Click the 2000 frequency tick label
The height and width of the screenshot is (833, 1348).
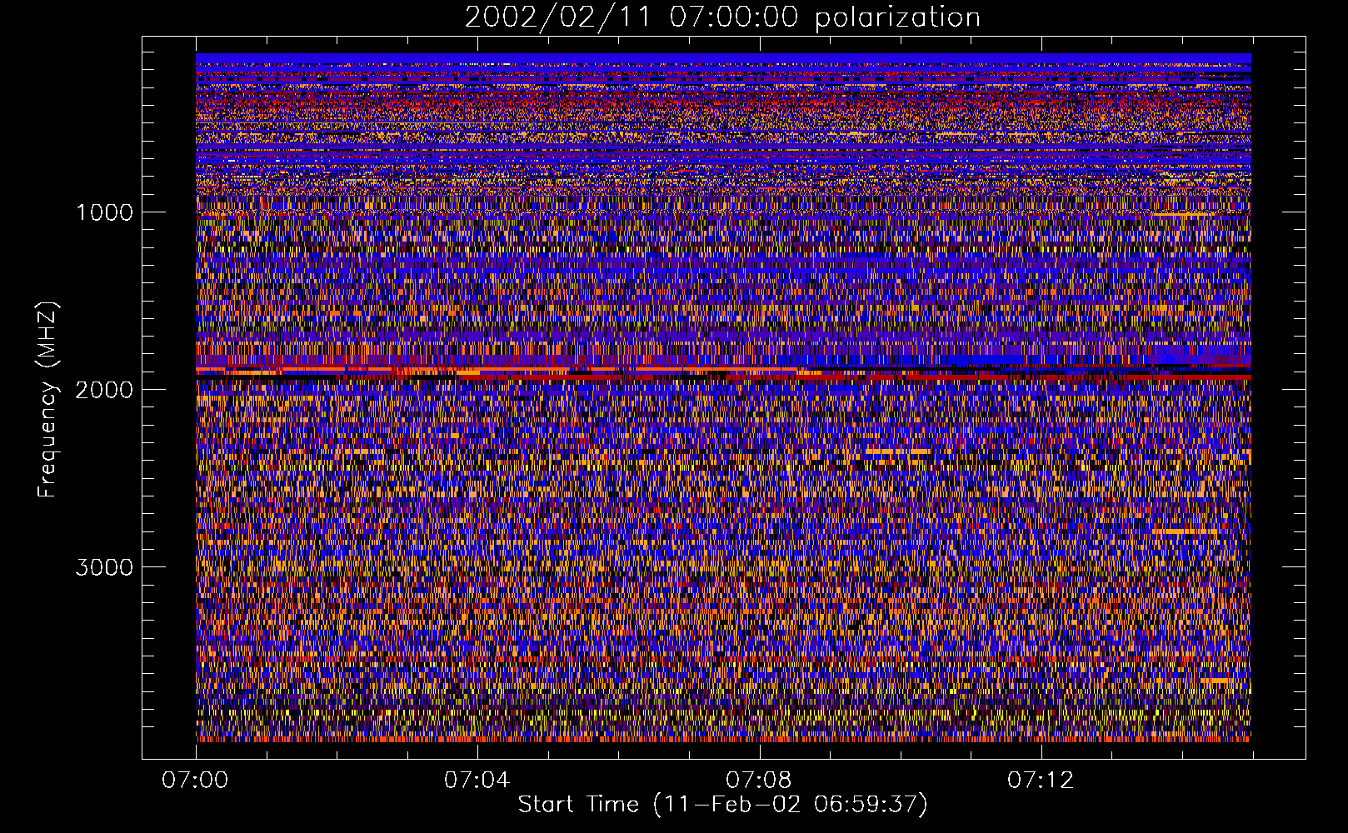click(104, 389)
